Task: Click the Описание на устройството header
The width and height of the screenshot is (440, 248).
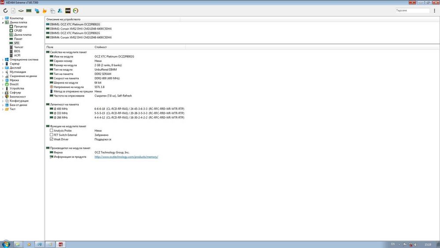Action: (113, 19)
